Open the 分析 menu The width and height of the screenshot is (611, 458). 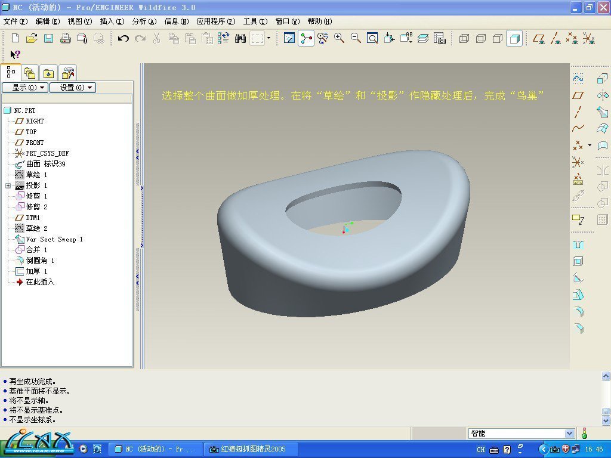point(144,21)
